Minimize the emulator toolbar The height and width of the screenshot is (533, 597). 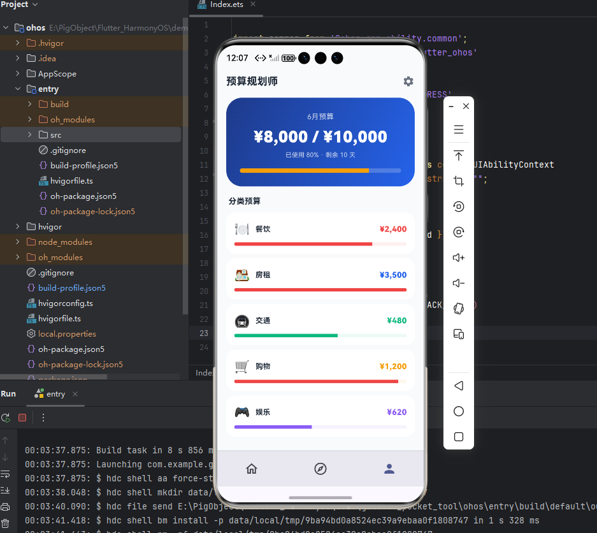[x=451, y=106]
